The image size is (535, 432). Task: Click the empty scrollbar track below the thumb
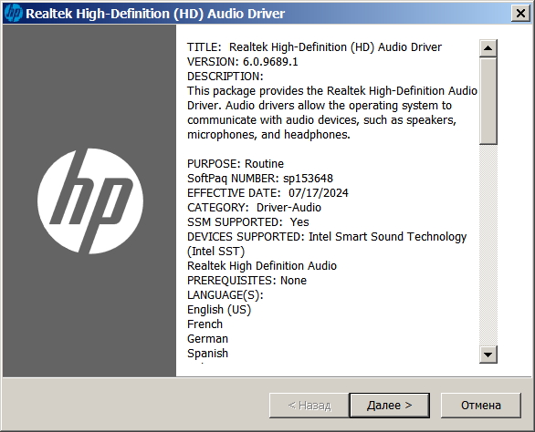[488, 245]
